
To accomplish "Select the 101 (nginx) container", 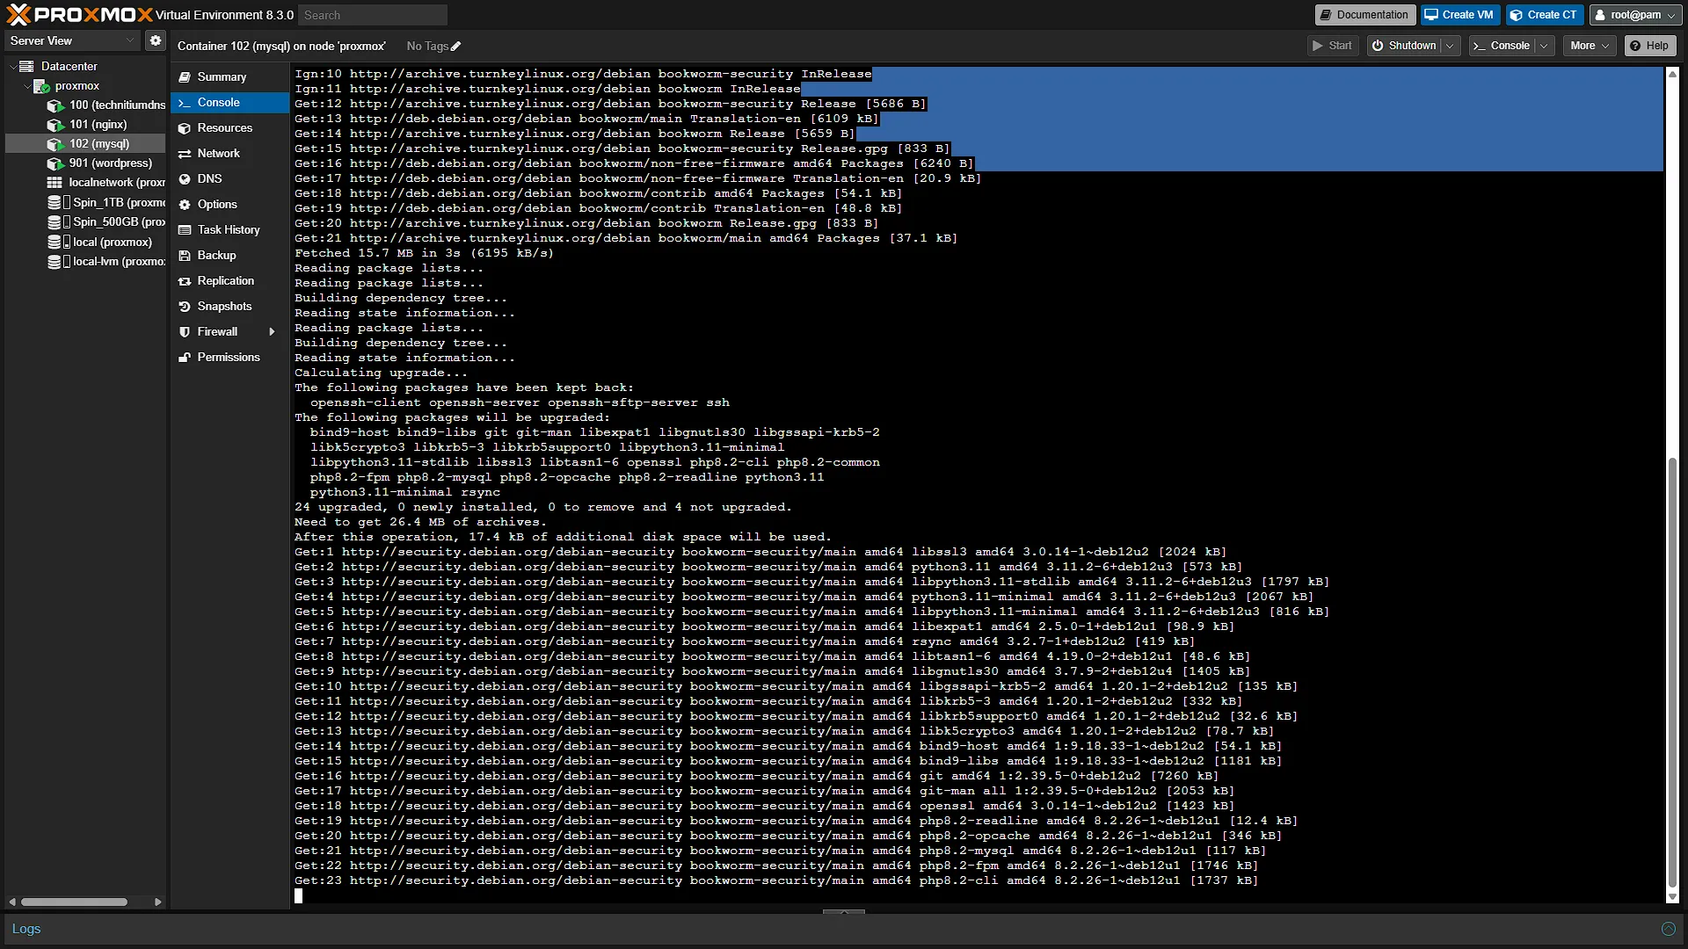I will (x=86, y=125).
